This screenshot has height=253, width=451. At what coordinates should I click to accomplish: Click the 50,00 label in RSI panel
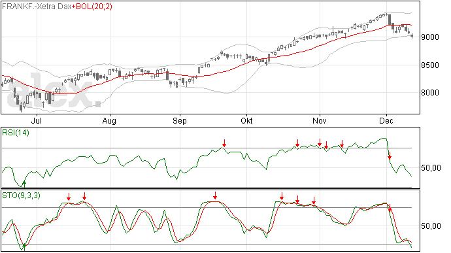(431, 168)
